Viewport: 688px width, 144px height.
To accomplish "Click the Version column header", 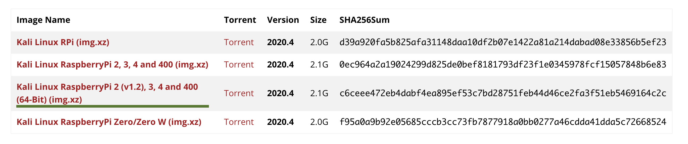I will pos(283,20).
